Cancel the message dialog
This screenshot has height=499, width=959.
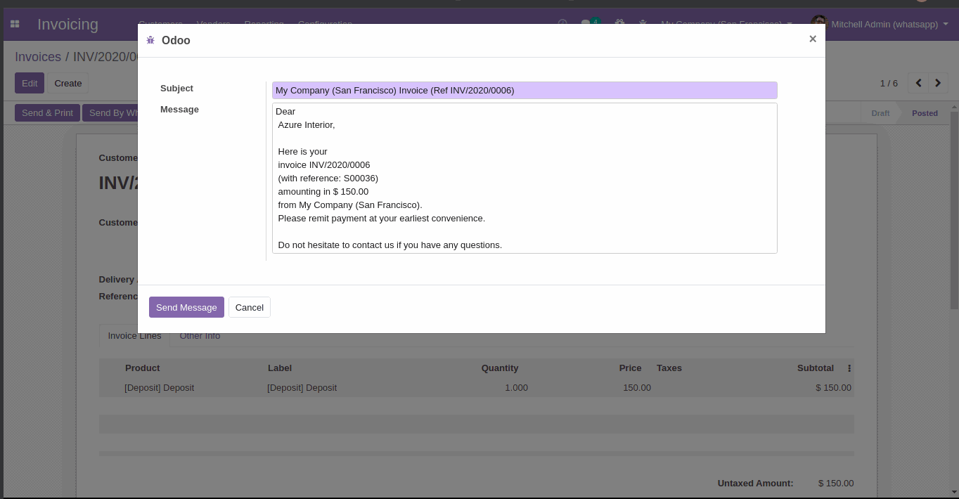click(x=249, y=307)
